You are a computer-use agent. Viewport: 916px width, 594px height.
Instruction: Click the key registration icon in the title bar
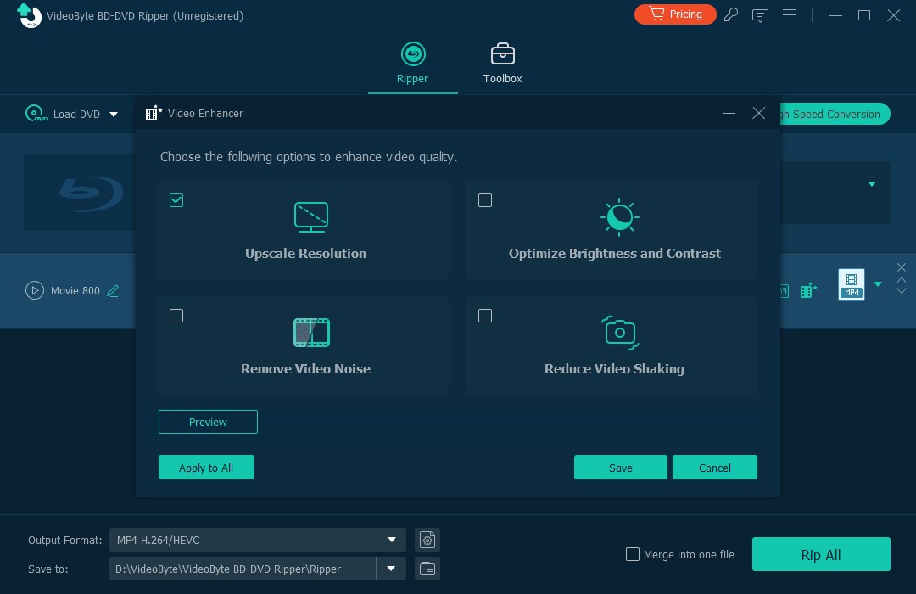click(731, 14)
